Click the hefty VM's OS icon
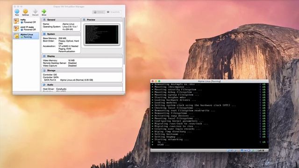299x168 pixels. tap(16, 21)
